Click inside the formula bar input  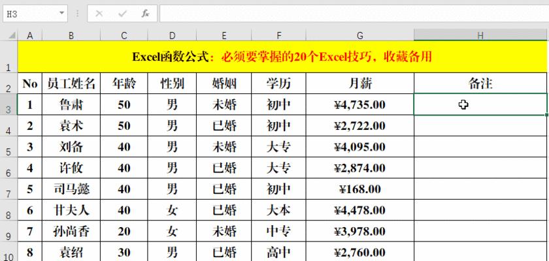(x=354, y=14)
